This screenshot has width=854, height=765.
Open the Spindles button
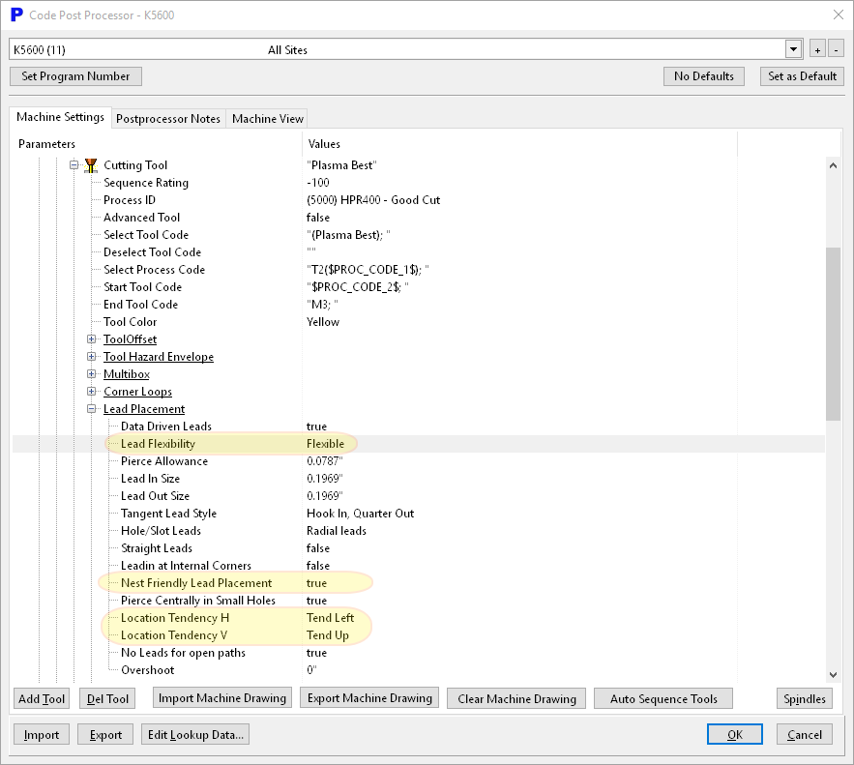(x=805, y=698)
